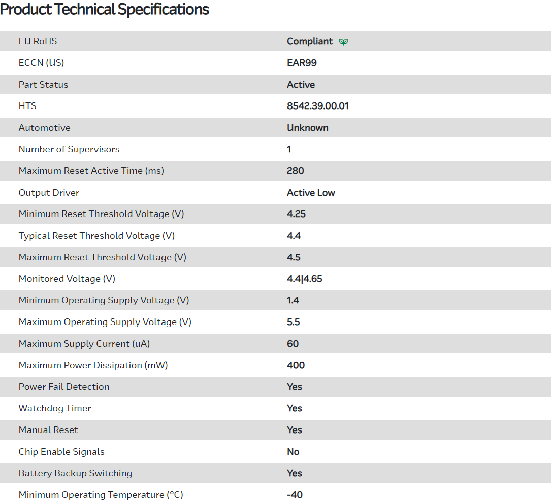Click the Minimum Operating Temperature value -40
The width and height of the screenshot is (551, 503).
click(x=295, y=495)
